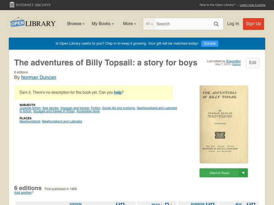
Task: Open the All search filter dropdown
Action: [x=150, y=24]
